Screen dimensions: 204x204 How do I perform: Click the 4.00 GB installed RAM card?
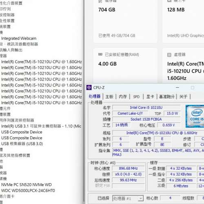125,65
